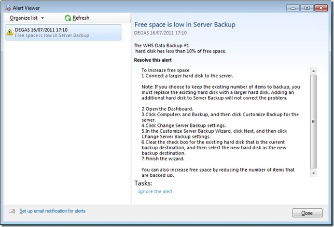The image size is (334, 227).
Task: Open the Organize list menu
Action: [x=23, y=18]
